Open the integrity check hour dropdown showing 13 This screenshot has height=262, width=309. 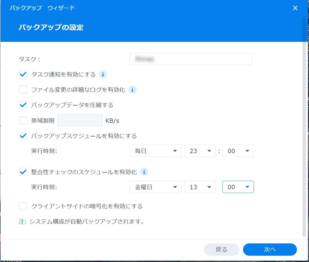click(x=200, y=187)
